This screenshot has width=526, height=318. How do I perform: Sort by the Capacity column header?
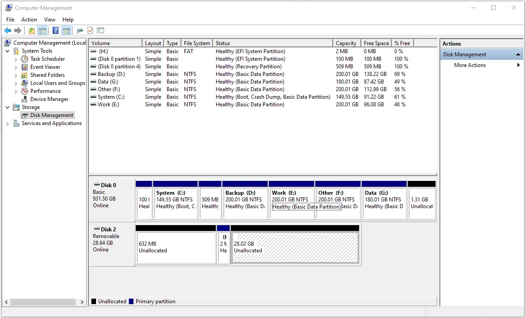347,43
